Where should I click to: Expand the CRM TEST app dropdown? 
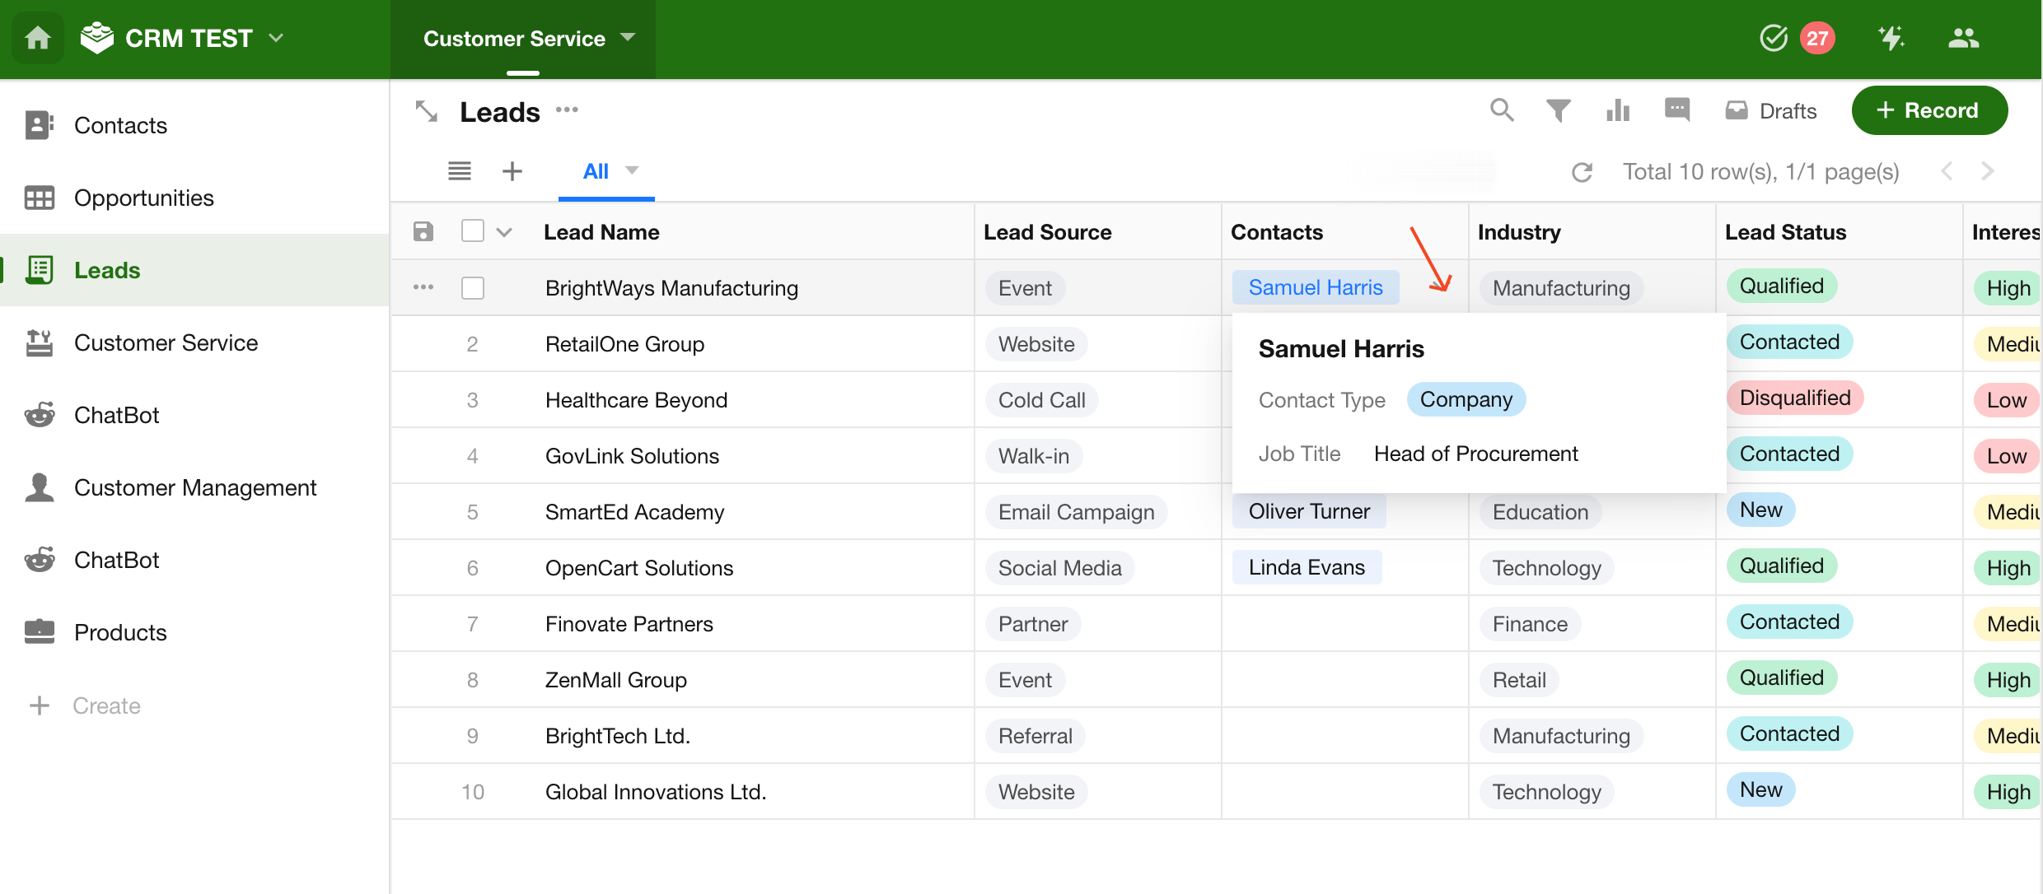[277, 38]
